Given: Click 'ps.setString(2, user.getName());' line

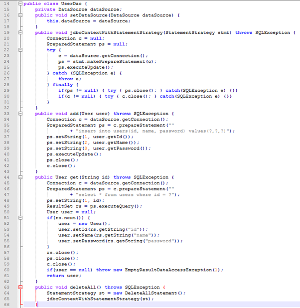Looking at the screenshot, I should coord(93,143).
